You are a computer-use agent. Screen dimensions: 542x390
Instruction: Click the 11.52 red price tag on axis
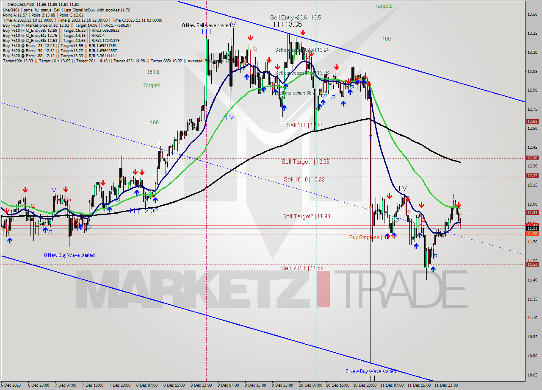(532, 264)
